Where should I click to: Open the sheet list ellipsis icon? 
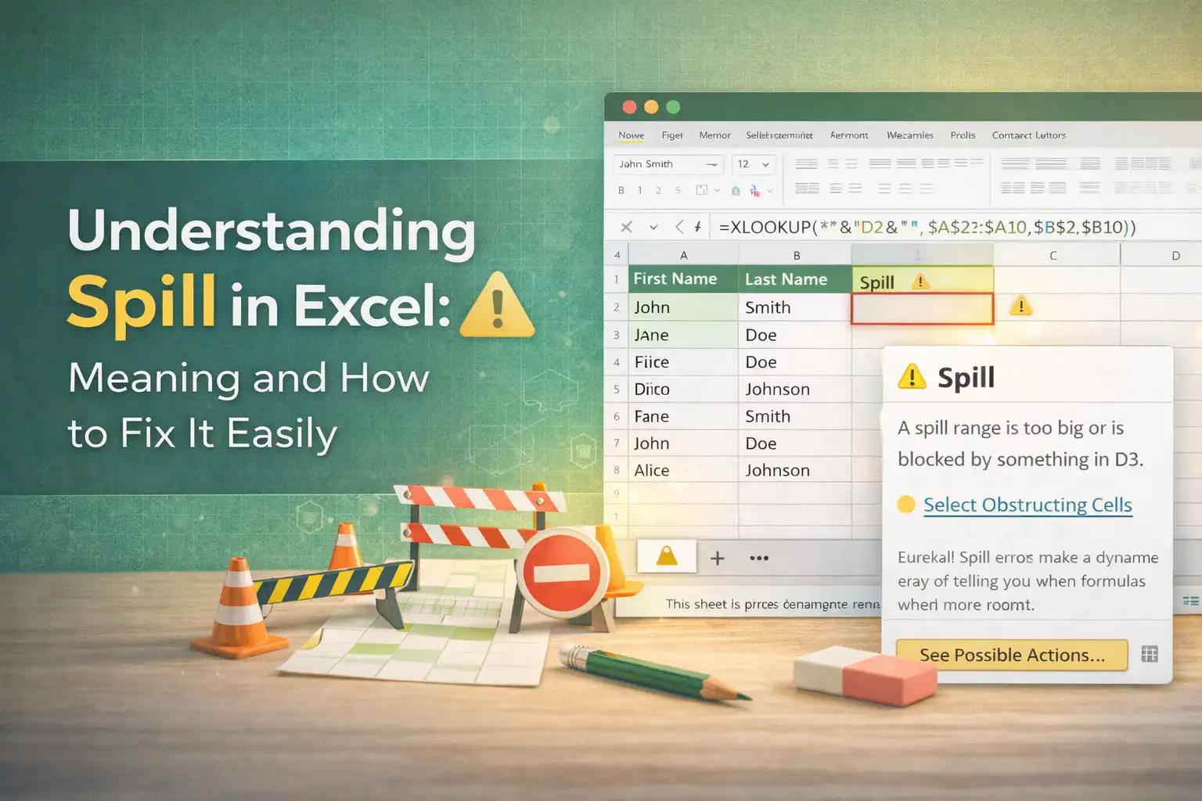pyautogui.click(x=758, y=558)
